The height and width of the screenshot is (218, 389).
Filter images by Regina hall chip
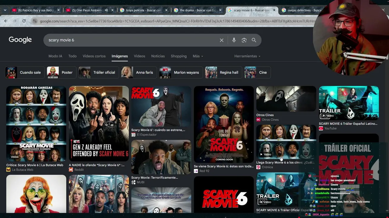(x=224, y=72)
